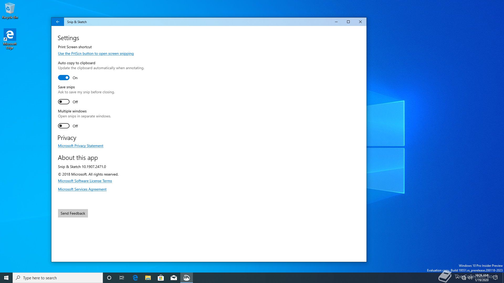This screenshot has height=283, width=504.
Task: Enable the Save snips toggle
Action: coord(64,102)
